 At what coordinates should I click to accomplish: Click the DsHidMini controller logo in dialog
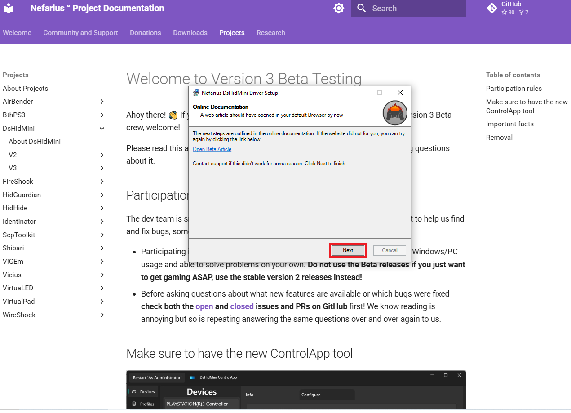point(395,113)
